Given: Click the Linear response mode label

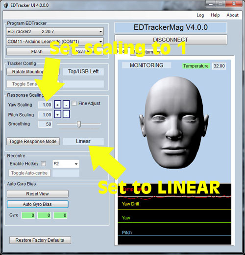Looking at the screenshot, I should pos(83,141).
